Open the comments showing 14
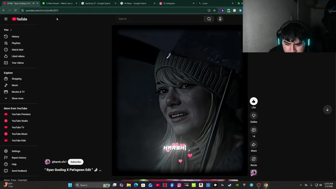Viewport: 336px width, 189px height. click(x=254, y=130)
